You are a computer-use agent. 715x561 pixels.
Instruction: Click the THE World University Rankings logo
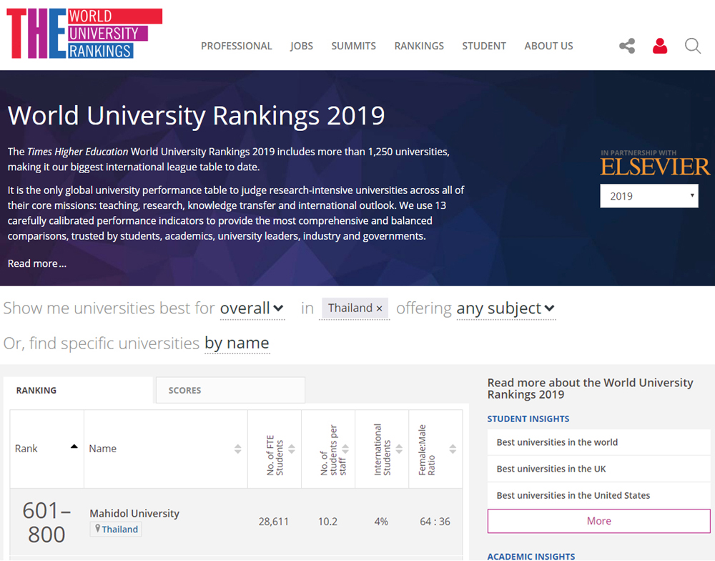pos(84,33)
